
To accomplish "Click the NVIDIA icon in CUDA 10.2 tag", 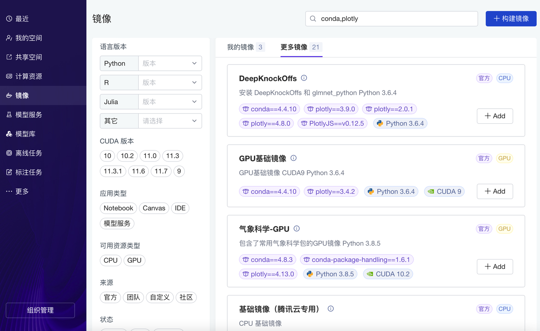I will pos(370,274).
